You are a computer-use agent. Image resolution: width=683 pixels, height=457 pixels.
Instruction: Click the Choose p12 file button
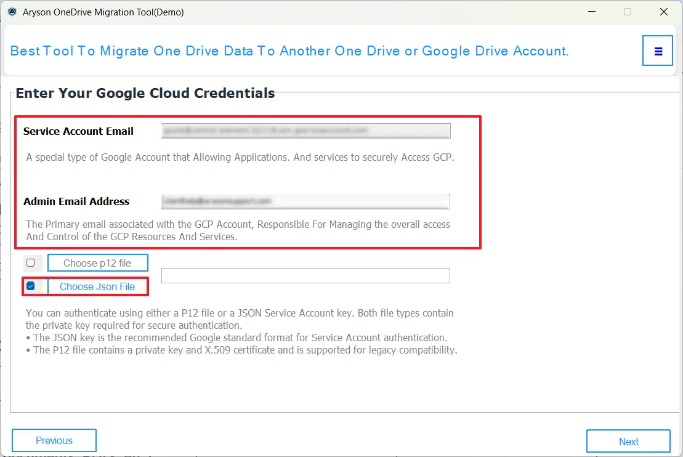97,263
